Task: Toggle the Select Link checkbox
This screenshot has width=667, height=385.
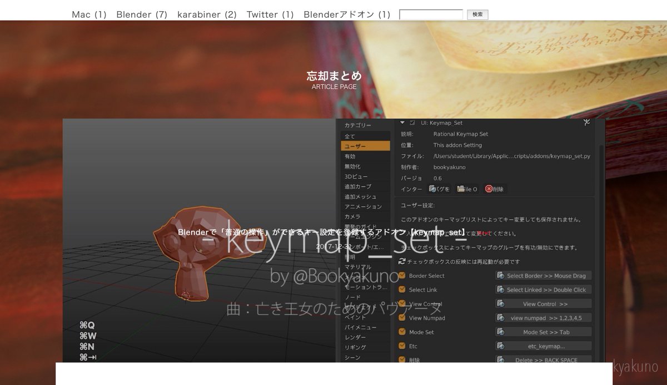Action: (x=402, y=290)
